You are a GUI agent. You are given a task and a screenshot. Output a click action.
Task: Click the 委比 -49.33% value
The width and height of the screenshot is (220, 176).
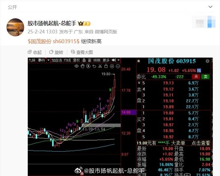(x=158, y=77)
